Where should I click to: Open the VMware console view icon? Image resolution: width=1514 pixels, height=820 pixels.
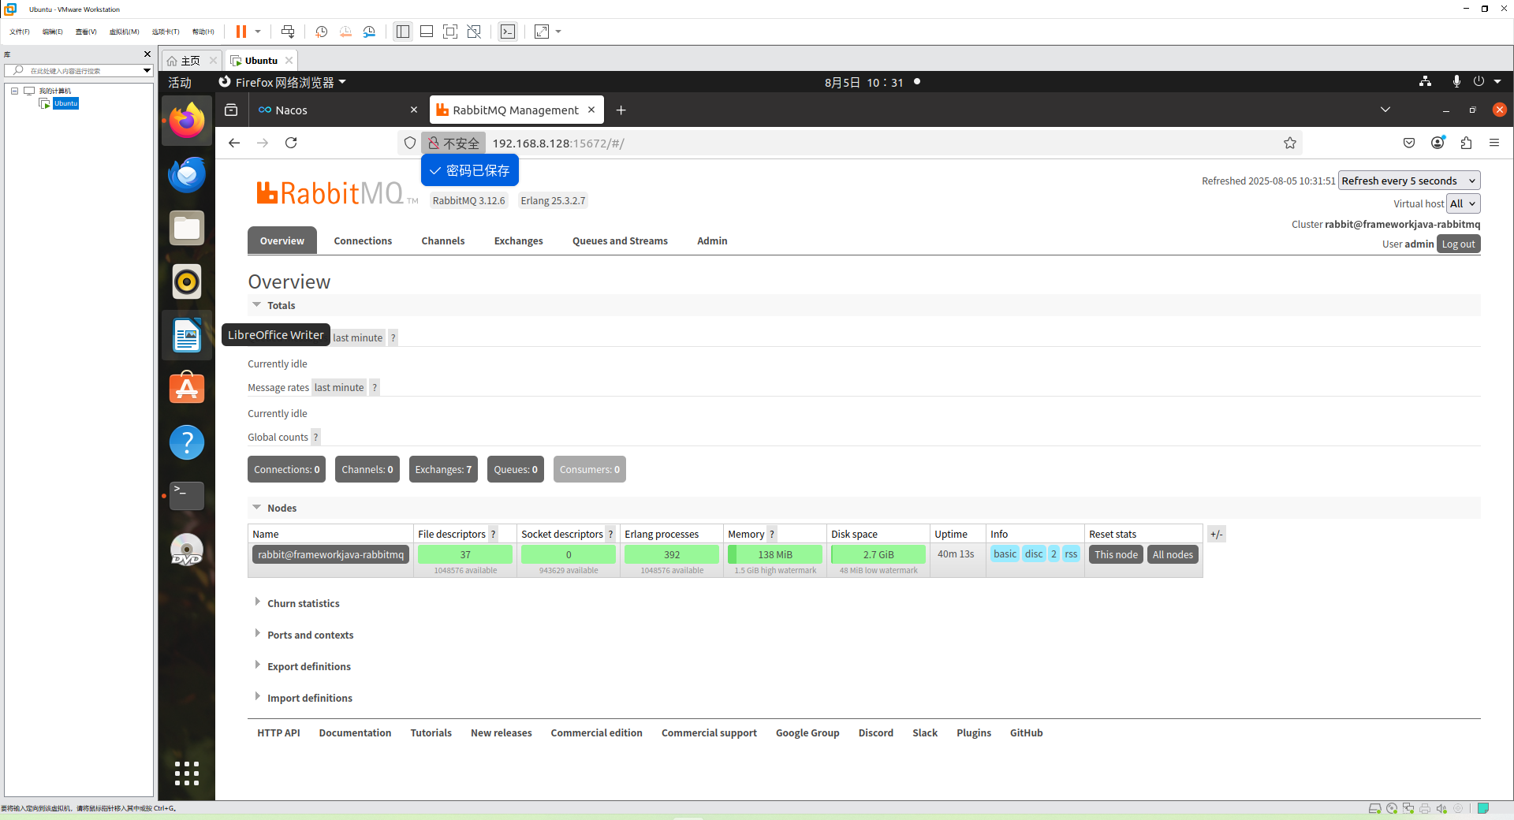coord(508,32)
